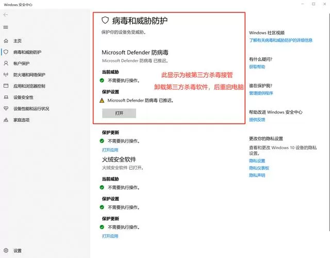This screenshot has height=258, width=330.
Task: Click the person icon for 帐户保护
Action: point(6,63)
